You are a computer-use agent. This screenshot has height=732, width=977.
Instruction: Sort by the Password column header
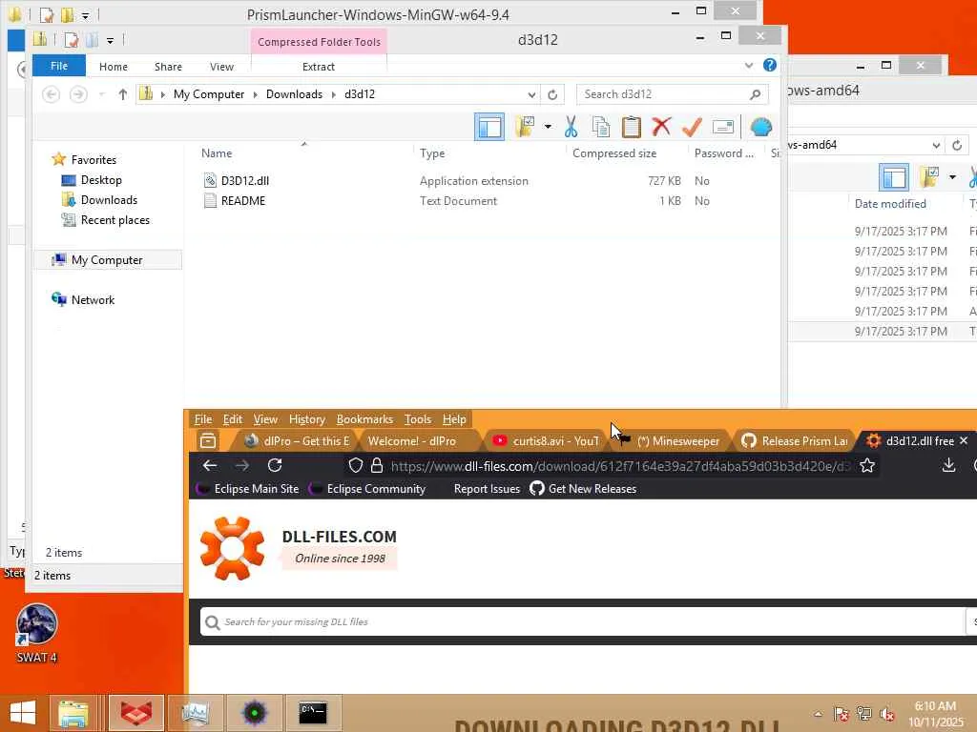tap(723, 153)
